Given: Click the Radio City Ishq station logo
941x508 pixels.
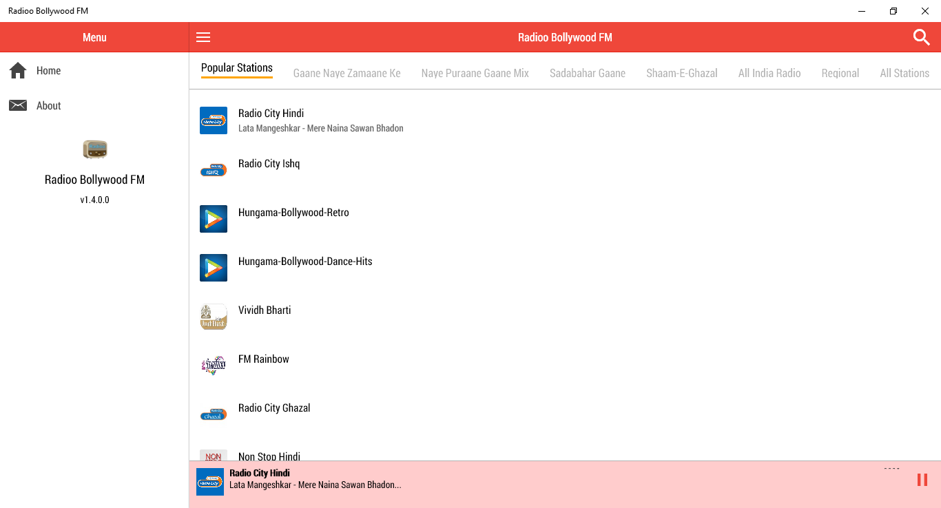Looking at the screenshot, I should pos(214,169).
